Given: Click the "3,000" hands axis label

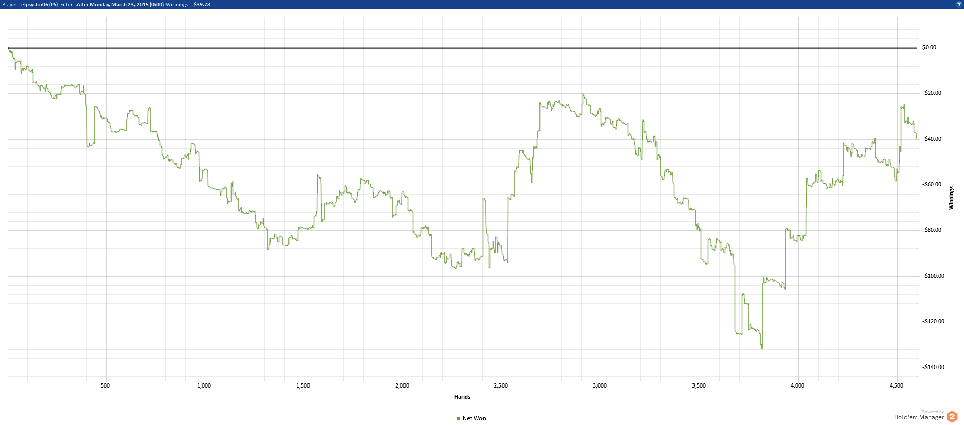Looking at the screenshot, I should [600, 385].
